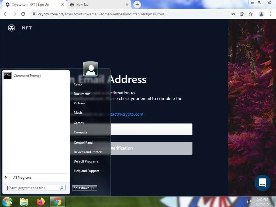Click the Windows Start orb
Viewport: 276px width, 207px height.
pos(7,202)
